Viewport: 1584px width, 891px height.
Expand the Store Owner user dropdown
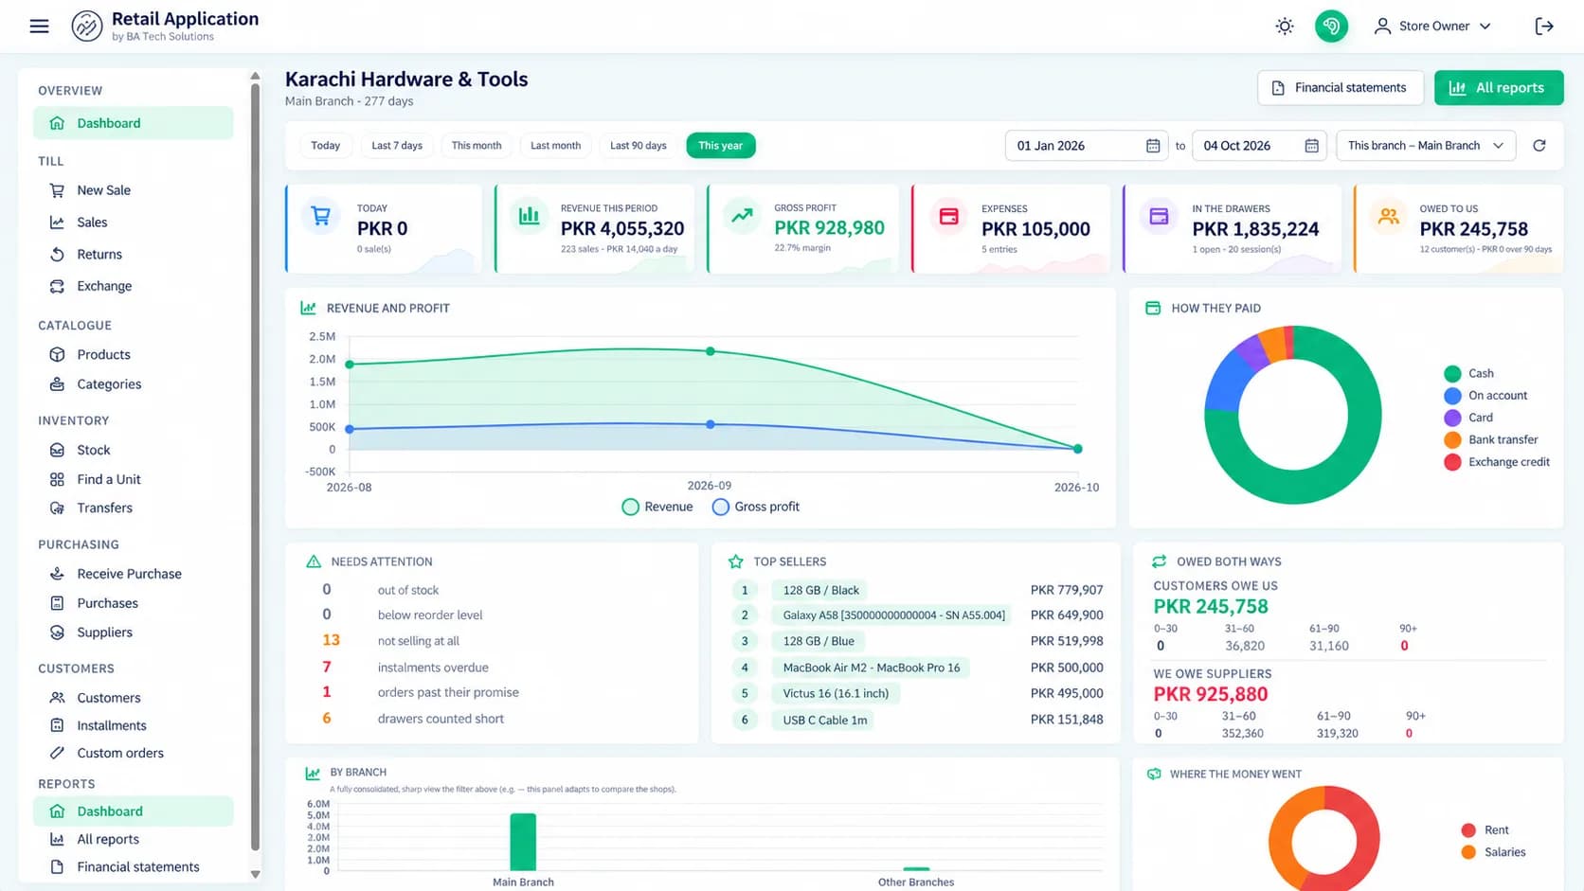click(x=1432, y=27)
